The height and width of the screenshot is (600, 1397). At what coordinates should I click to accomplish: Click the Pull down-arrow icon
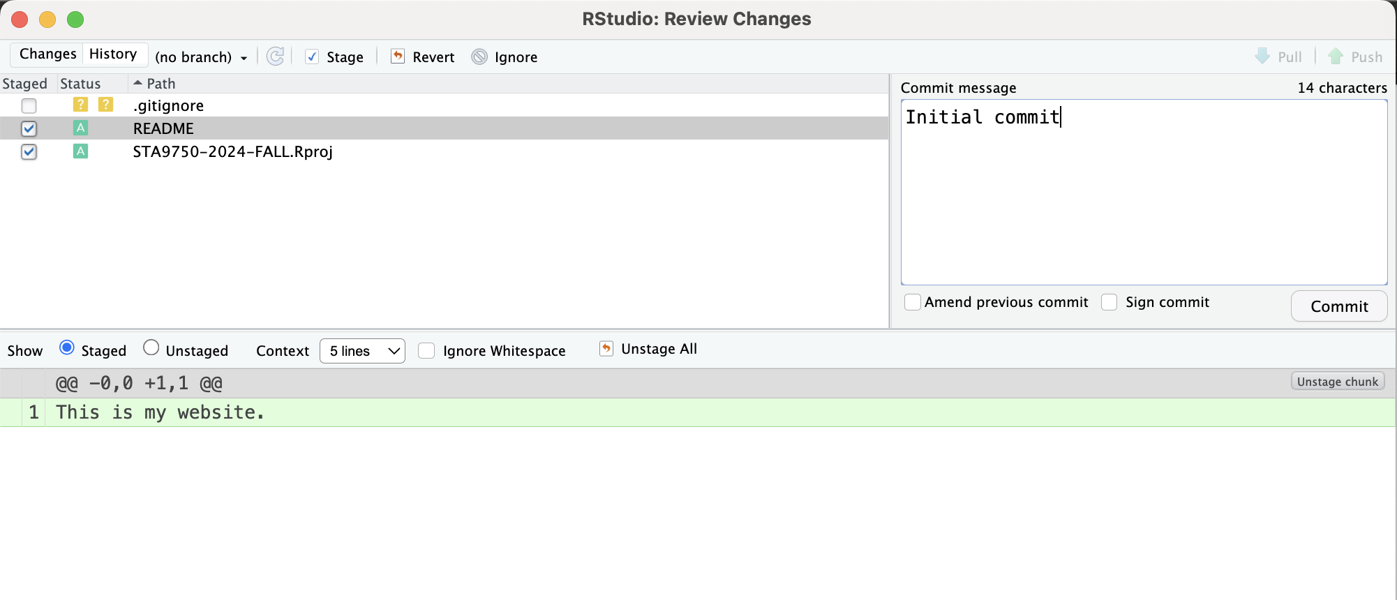tap(1262, 57)
